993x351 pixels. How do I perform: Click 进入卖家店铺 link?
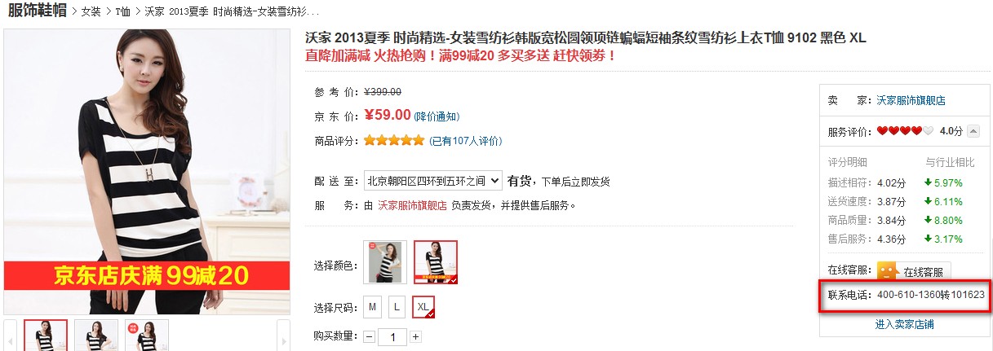point(905,324)
